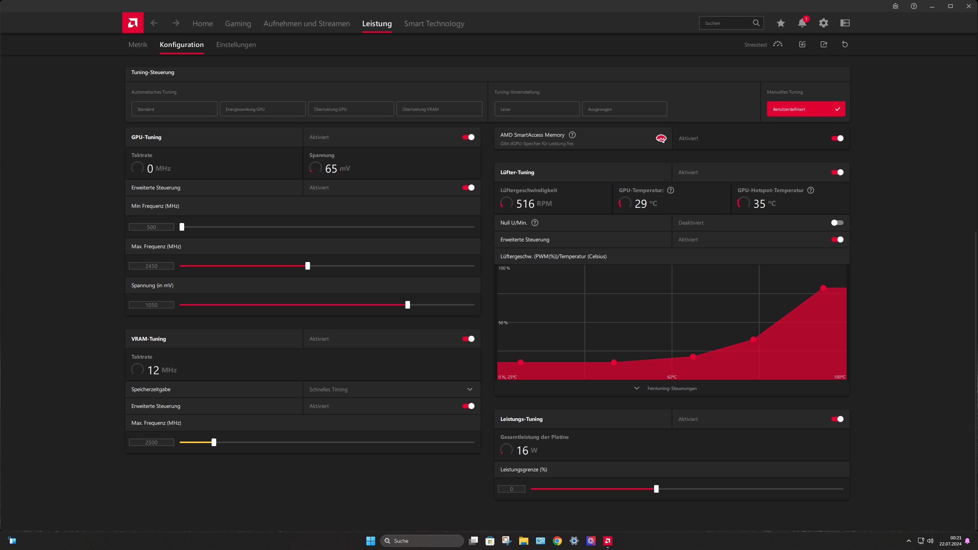Screen dimensions: 978x550
Task: Select the Übertaktung GPU preset
Action: click(351, 109)
